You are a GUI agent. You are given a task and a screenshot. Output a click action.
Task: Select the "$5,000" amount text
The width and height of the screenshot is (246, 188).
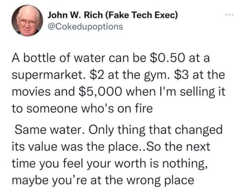100,92
